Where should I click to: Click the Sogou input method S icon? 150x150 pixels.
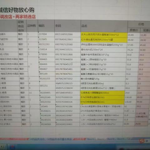coord(142,141)
